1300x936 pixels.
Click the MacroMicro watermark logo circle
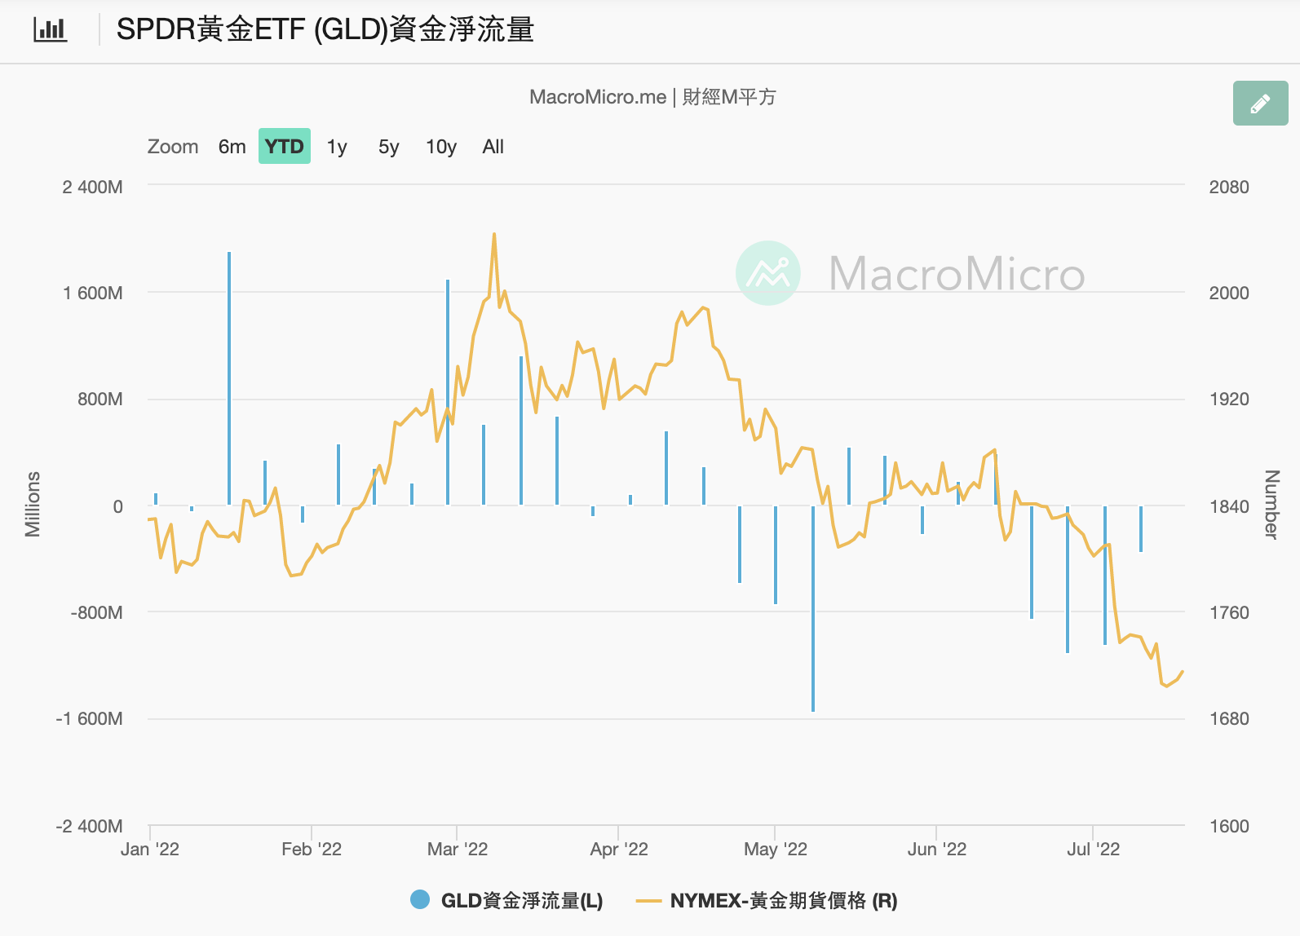coord(767,273)
